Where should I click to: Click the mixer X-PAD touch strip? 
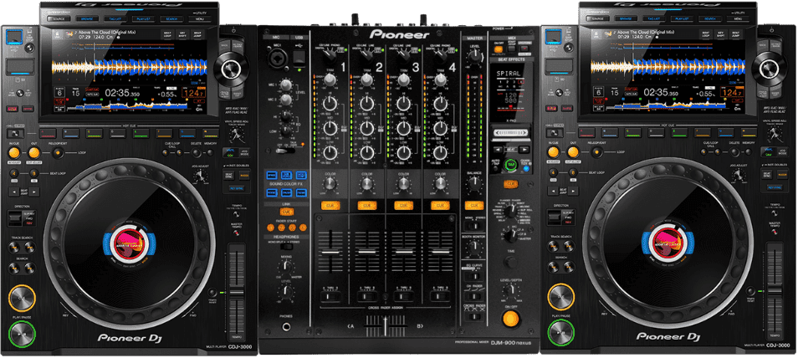(510, 134)
